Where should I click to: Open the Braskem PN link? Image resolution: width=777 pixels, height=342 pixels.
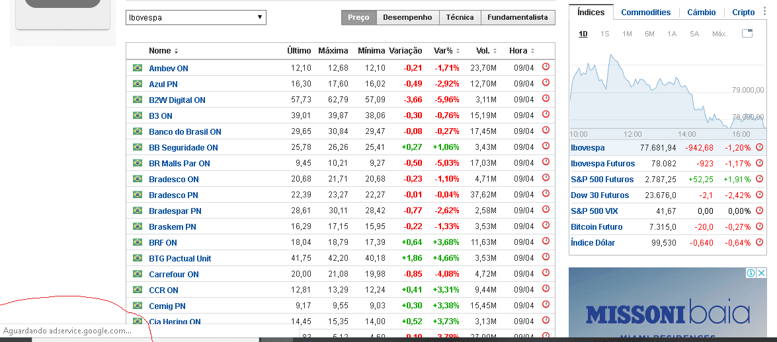[173, 226]
